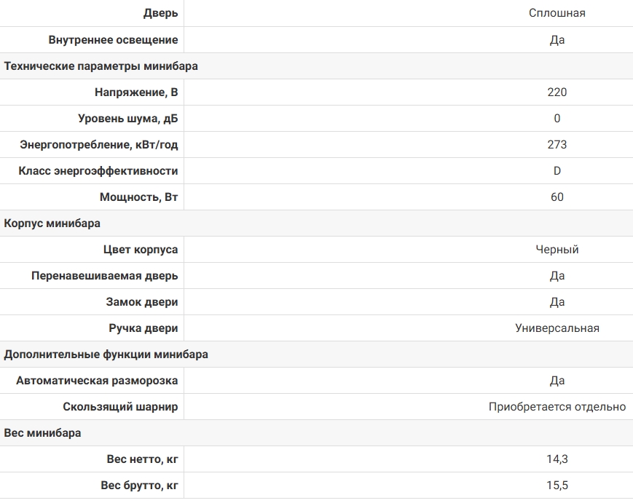Viewport: 633px width, 503px height.
Task: Click the 'Приобретается отдельно' value
Action: point(557,407)
